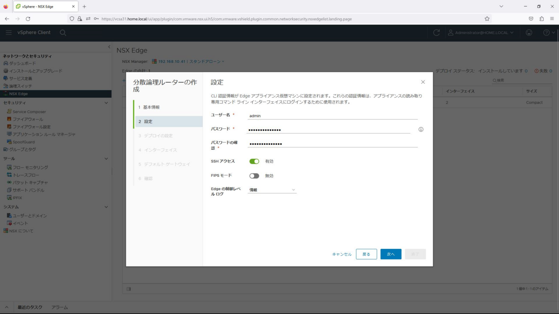559x314 pixels.
Task: Switch to the 最近のタスク tab
Action: [x=30, y=307]
